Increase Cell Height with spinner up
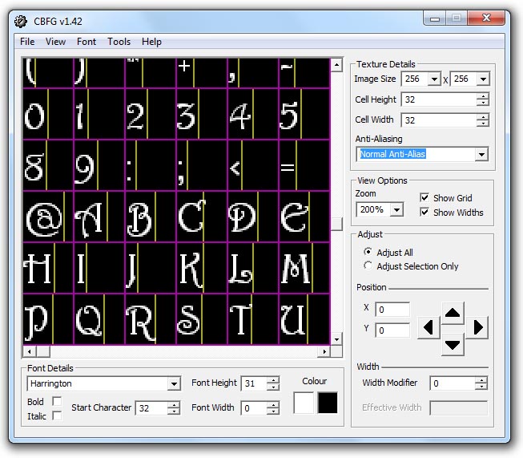The image size is (523, 458). [x=483, y=96]
